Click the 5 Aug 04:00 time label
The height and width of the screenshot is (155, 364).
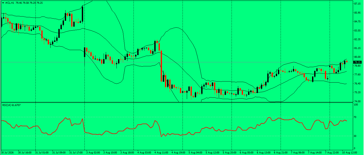click(196, 153)
